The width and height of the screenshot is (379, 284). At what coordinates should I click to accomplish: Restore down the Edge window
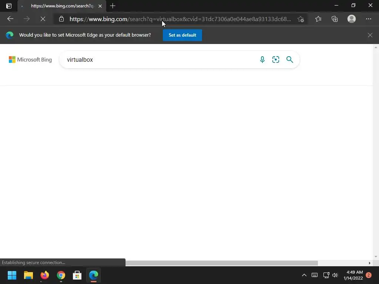tap(353, 5)
